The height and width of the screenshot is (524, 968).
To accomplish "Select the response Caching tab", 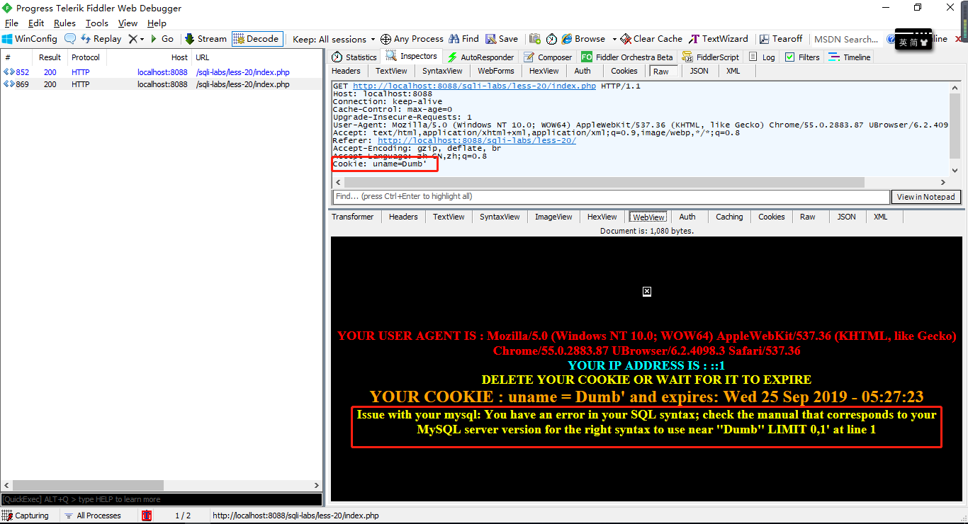I will click(x=729, y=217).
